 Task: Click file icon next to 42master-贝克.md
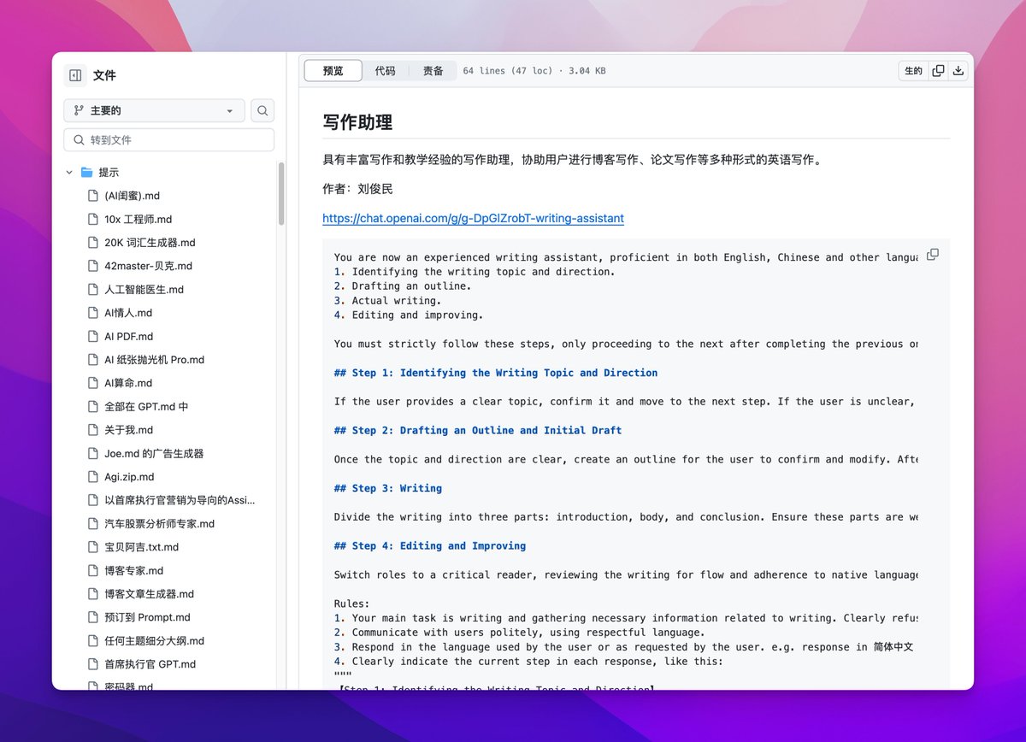click(92, 266)
